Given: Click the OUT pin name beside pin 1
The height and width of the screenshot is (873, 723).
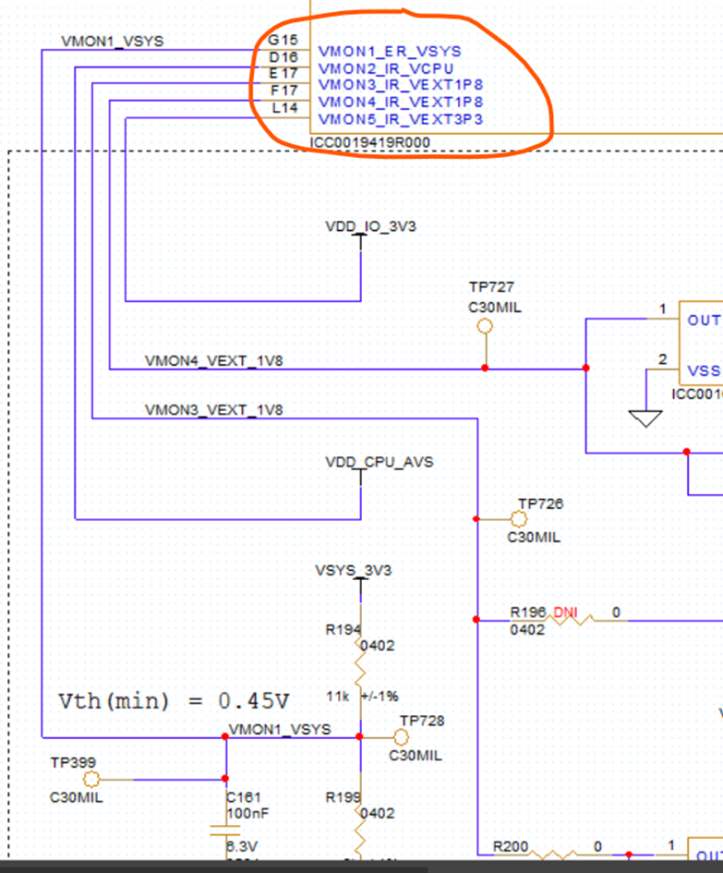Looking at the screenshot, I should point(705,321).
